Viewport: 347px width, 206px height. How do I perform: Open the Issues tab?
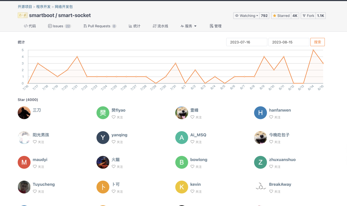click(59, 26)
